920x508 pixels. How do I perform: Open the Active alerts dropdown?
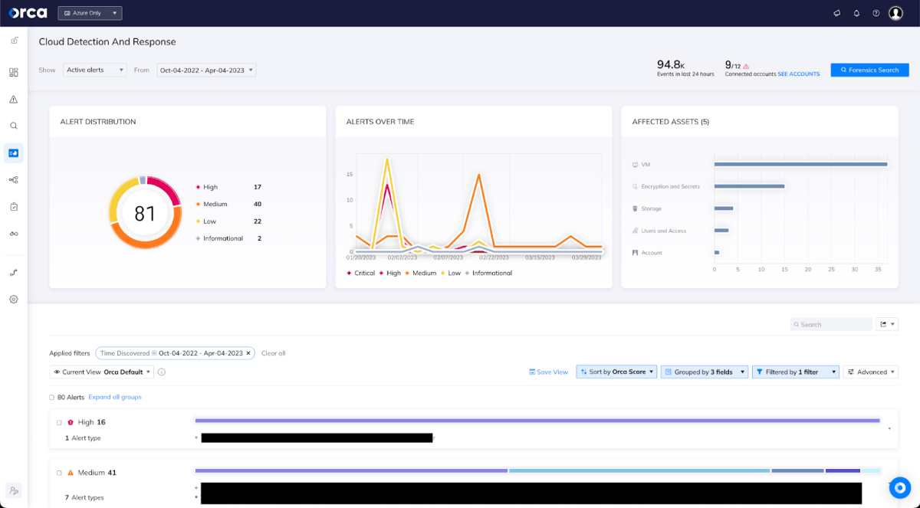coord(95,70)
